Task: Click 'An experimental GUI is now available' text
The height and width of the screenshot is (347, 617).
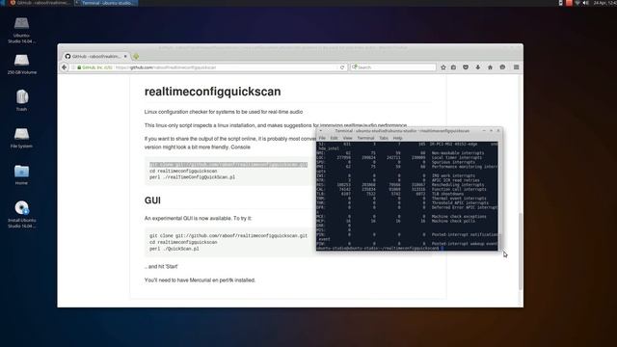Action: (x=198, y=218)
